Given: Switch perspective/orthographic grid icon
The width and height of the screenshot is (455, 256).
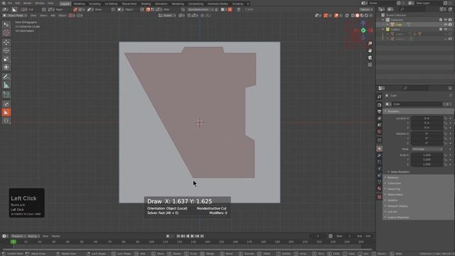Looking at the screenshot, I should pyautogui.click(x=370, y=65).
